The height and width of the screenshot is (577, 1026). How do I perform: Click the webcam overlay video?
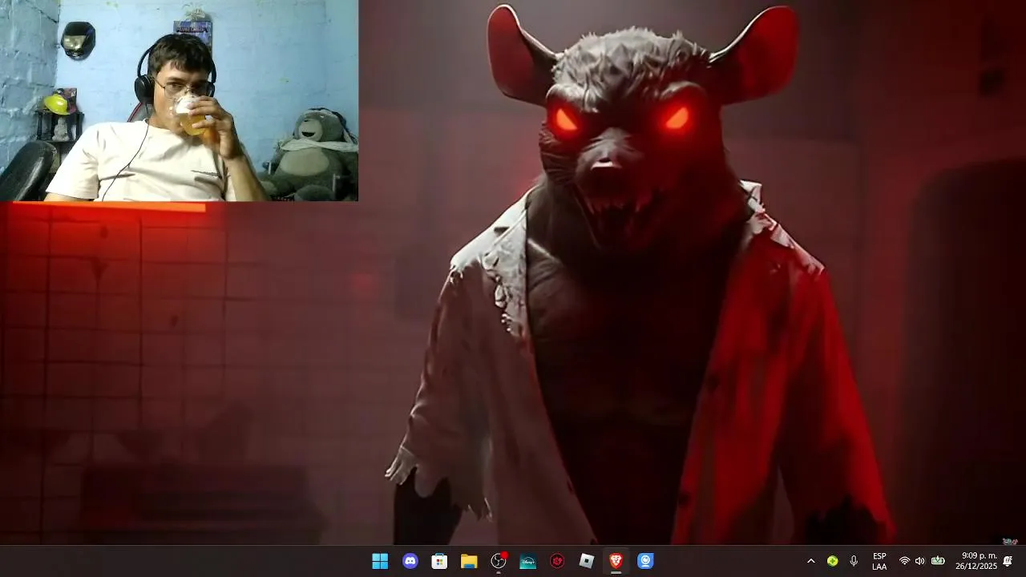coord(179,100)
